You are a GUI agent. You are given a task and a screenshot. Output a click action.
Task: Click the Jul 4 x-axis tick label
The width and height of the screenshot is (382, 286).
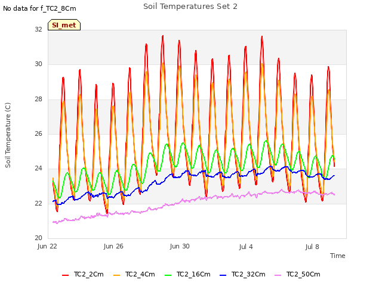[x=246, y=247]
